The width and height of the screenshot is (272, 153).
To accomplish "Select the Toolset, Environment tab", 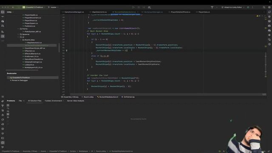I will point(53,101).
